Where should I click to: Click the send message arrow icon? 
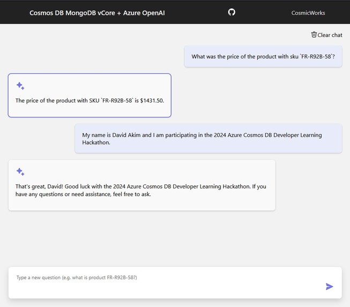pos(329,287)
